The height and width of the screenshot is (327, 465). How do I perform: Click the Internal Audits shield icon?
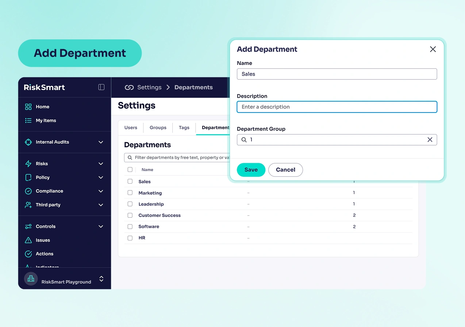coord(28,142)
